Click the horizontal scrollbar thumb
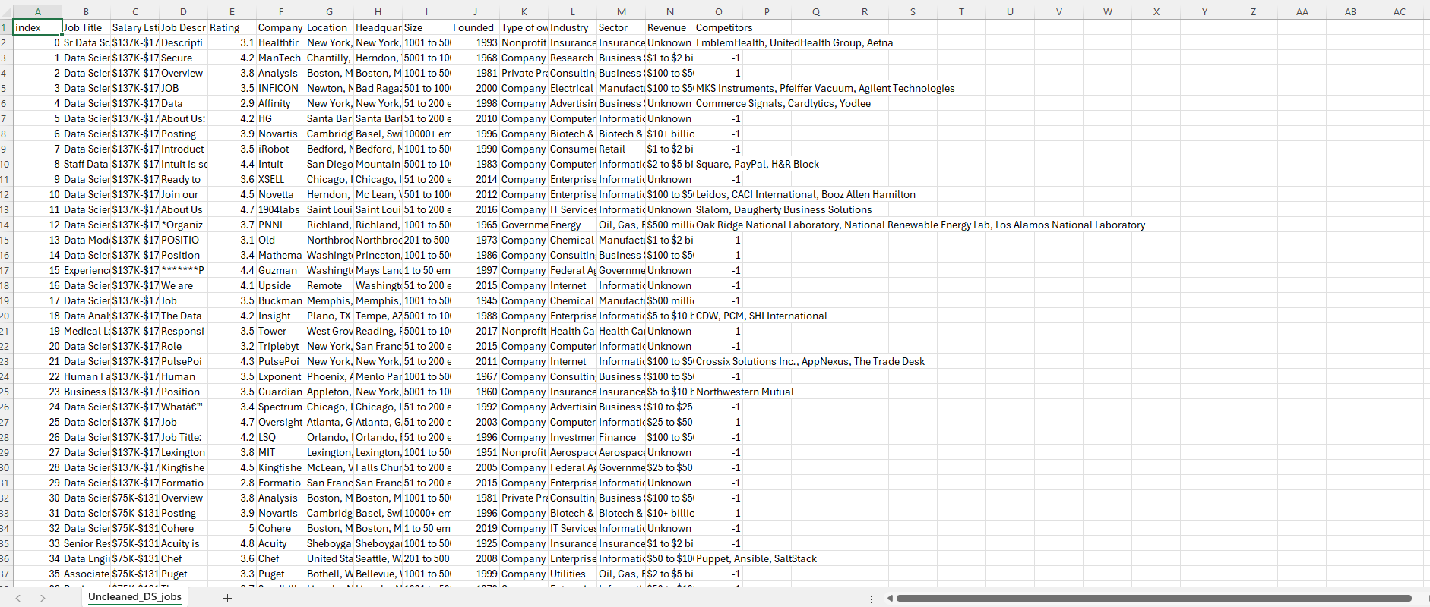This screenshot has height=607, width=1430. pyautogui.click(x=1153, y=598)
